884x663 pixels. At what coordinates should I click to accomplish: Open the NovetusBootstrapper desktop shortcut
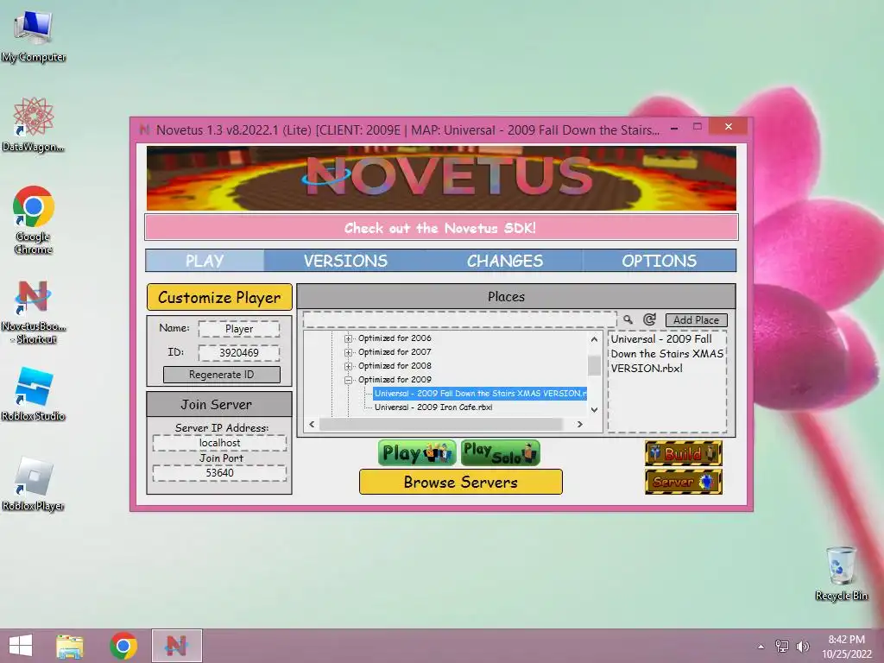(34, 311)
